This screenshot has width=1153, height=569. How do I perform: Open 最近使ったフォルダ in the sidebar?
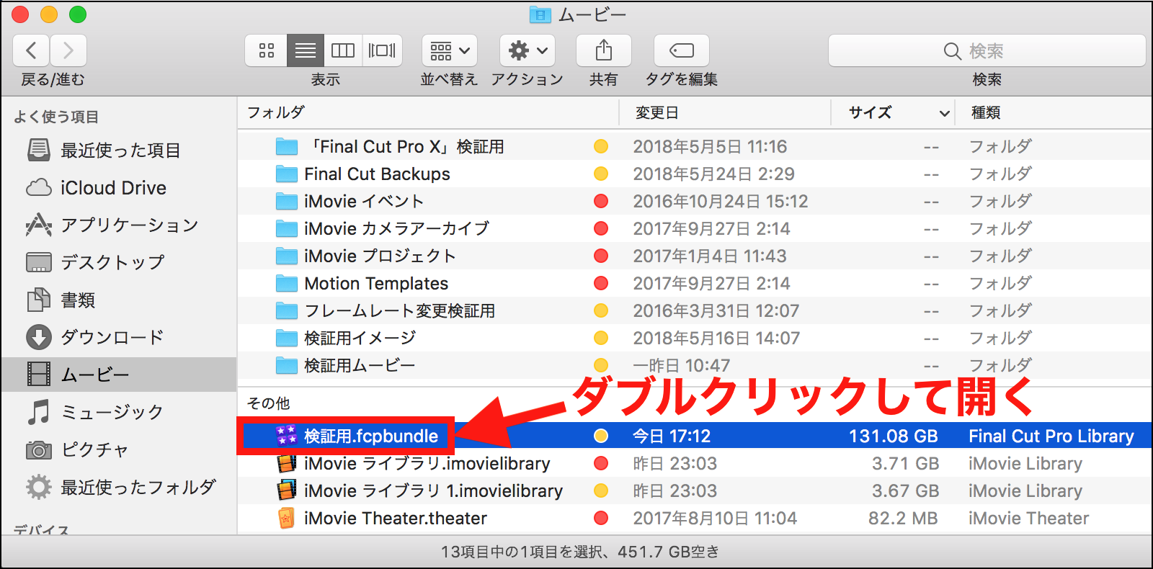(x=119, y=487)
